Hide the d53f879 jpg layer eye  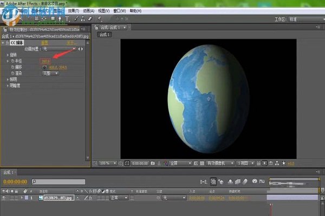[4, 198]
